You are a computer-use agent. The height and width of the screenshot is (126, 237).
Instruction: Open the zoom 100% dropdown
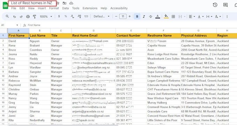pos(46,16)
